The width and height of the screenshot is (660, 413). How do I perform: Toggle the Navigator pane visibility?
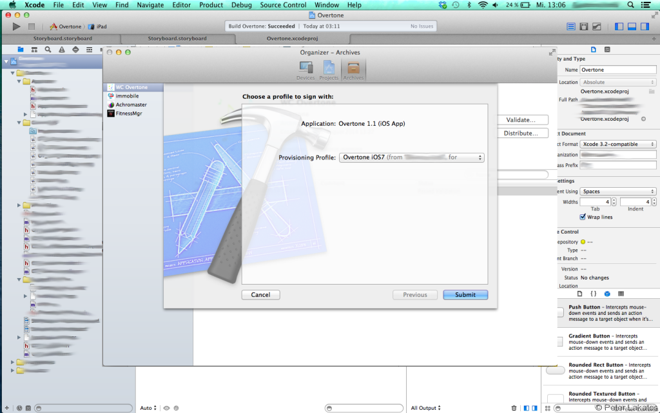(x=619, y=26)
